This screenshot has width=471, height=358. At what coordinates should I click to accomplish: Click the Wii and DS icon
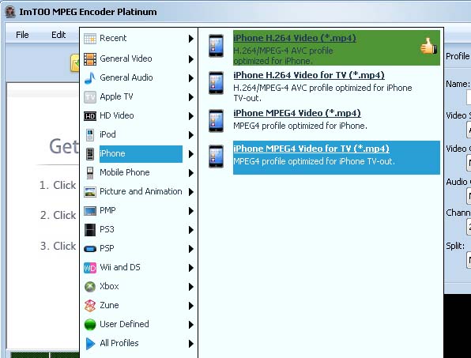pyautogui.click(x=90, y=268)
